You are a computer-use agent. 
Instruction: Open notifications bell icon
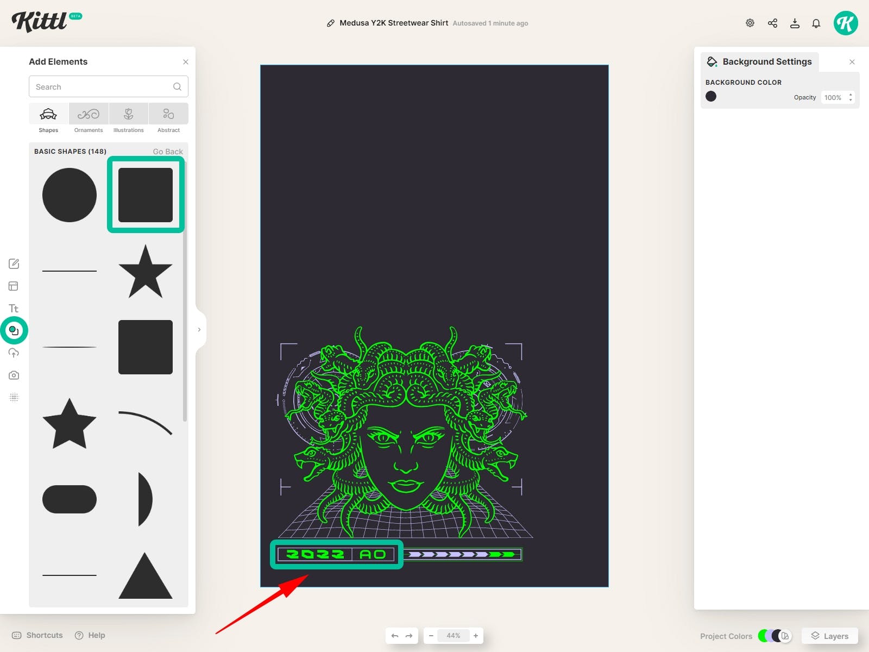point(816,23)
